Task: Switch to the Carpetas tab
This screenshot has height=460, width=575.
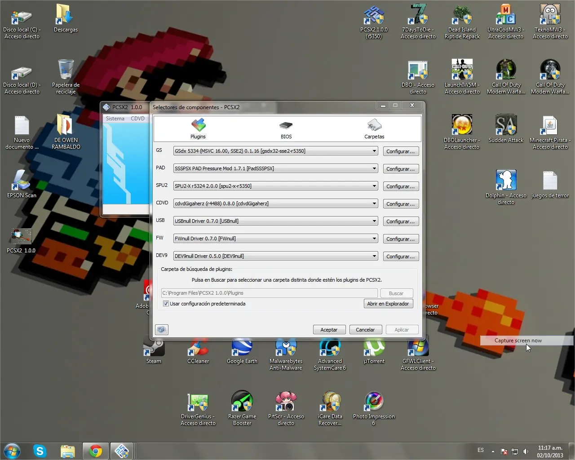Action: 374,129
